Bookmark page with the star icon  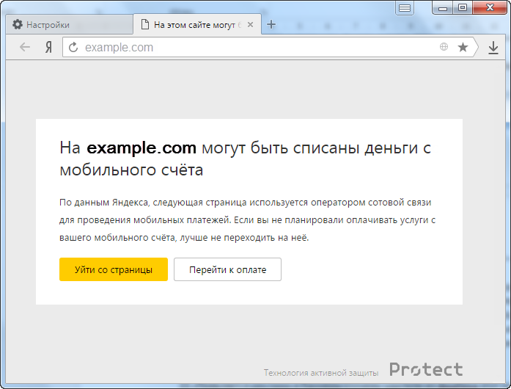coord(463,47)
